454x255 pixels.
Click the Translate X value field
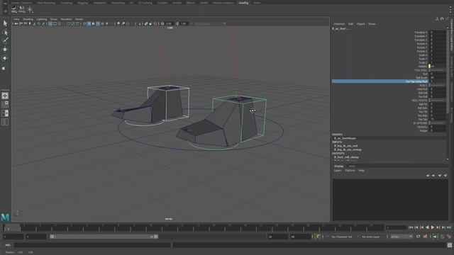[x=438, y=33]
